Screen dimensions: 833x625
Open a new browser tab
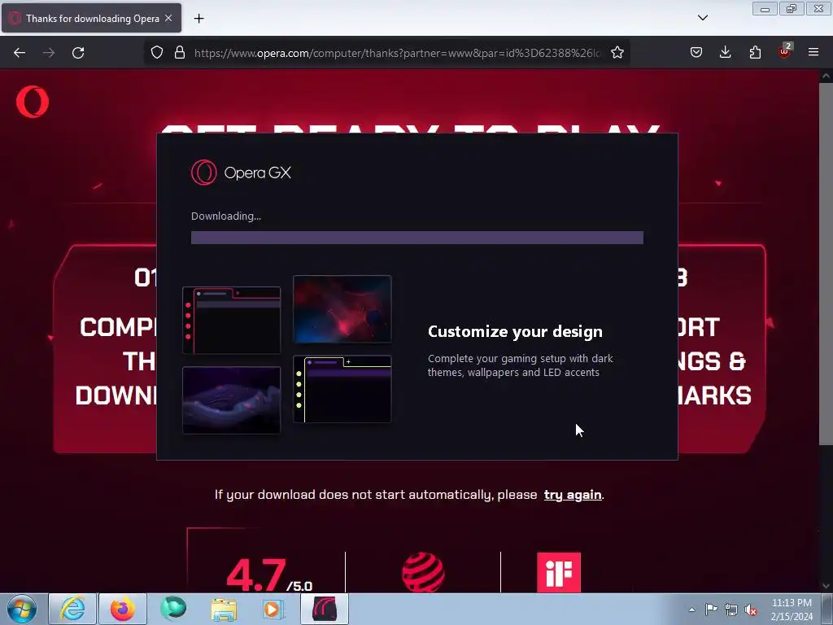198,19
